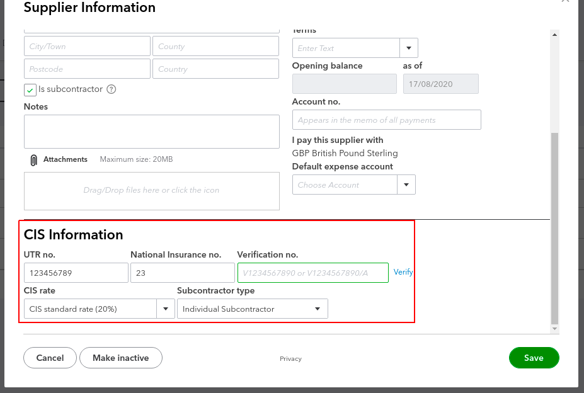Viewport: 584px width, 393px height.
Task: Open the Privacy link
Action: pos(290,358)
